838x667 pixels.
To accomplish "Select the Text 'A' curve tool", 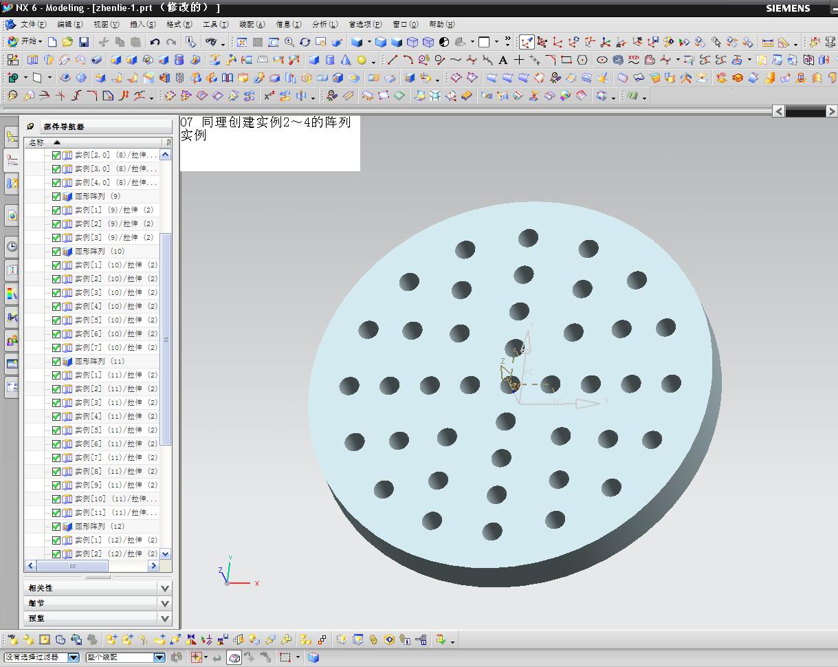I will (x=503, y=60).
